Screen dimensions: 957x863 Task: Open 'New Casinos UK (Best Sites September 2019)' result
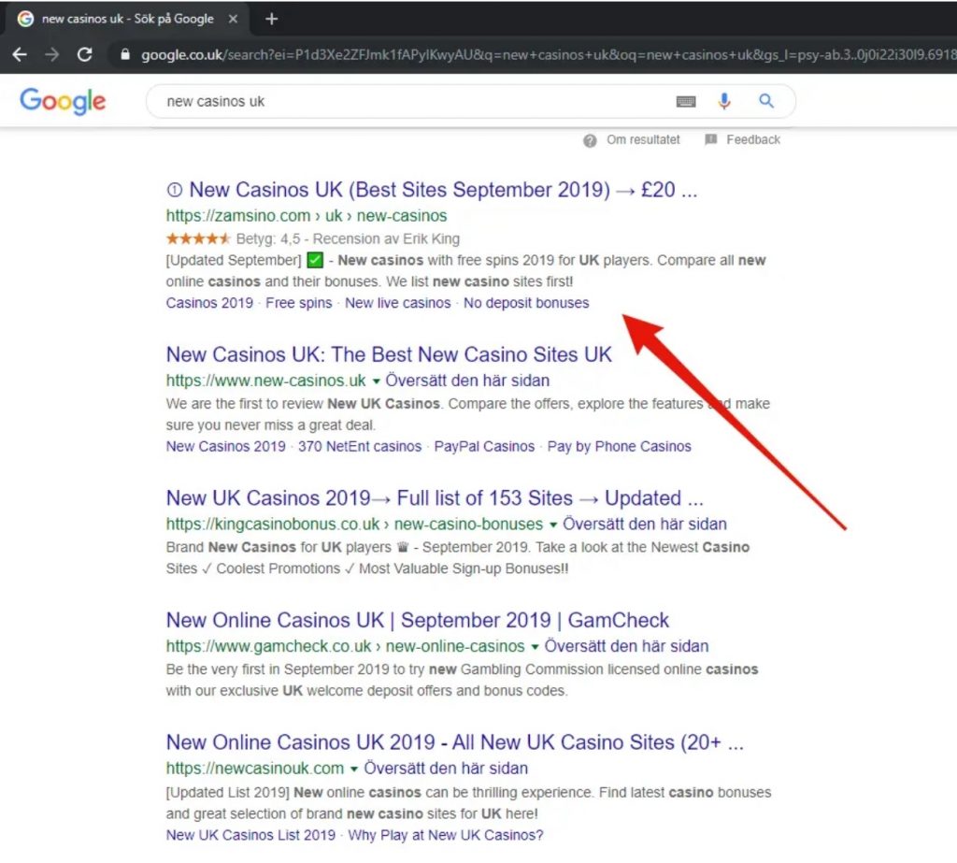[432, 190]
